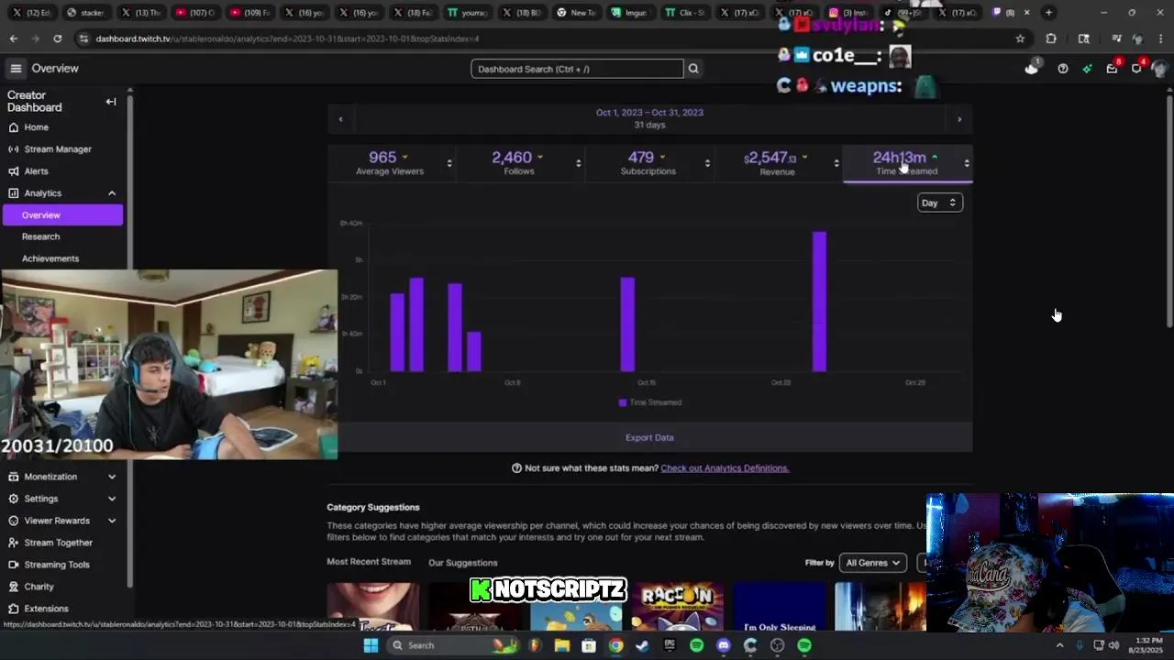This screenshot has height=660, width=1174.
Task: Change the Subscriptions metric selector
Action: pos(707,163)
